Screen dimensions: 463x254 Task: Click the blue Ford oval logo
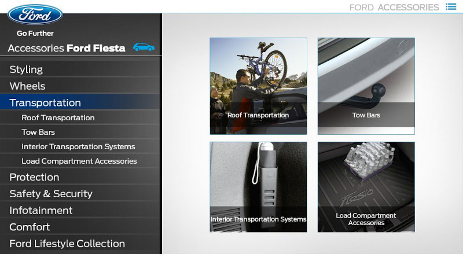point(35,14)
